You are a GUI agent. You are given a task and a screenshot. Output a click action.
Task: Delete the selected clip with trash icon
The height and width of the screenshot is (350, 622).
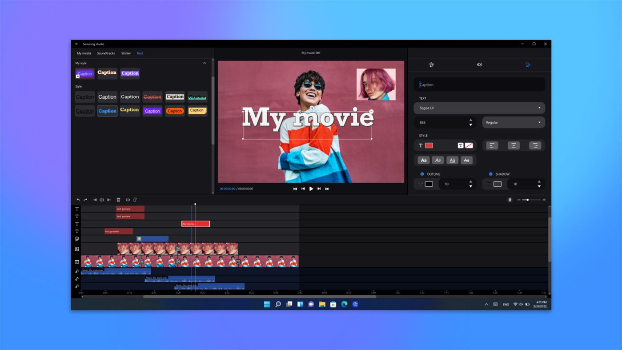pos(118,200)
